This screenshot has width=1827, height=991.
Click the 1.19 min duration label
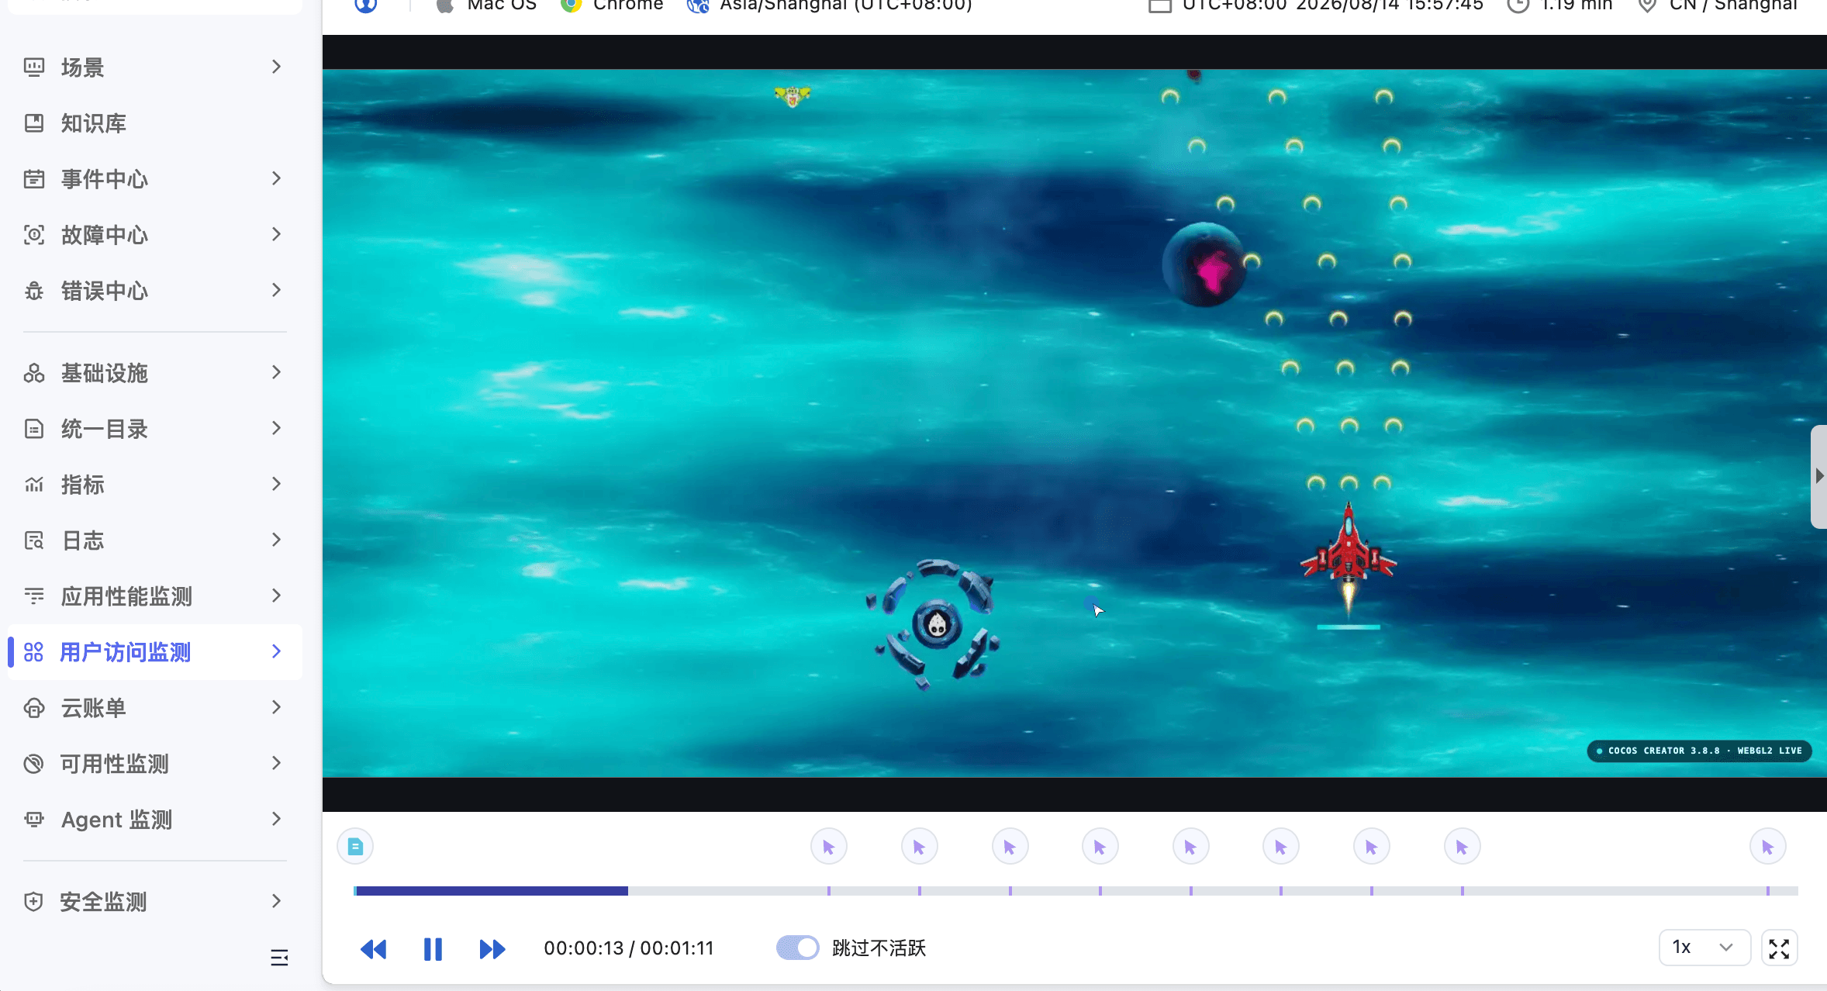pyautogui.click(x=1577, y=5)
